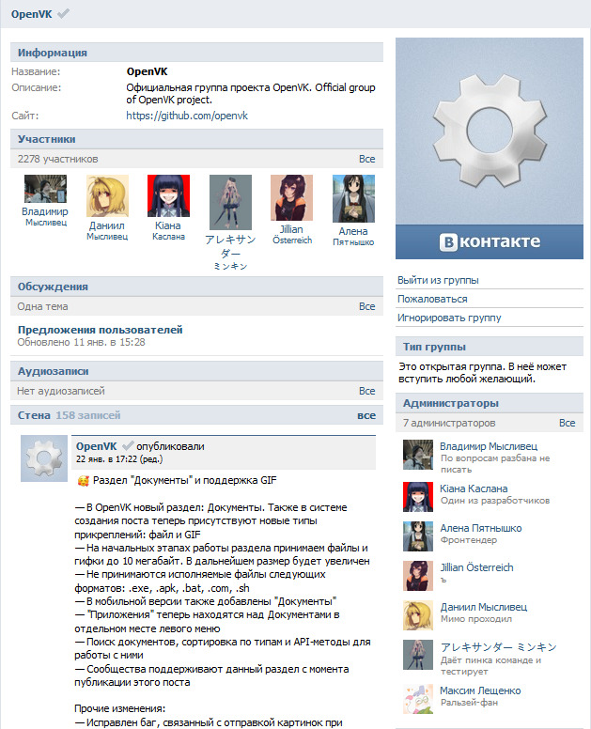591x729 pixels.
Task: Open the Участники section header
Action: [196, 139]
